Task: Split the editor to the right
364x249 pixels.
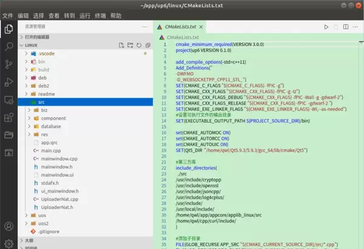Action: [x=347, y=27]
